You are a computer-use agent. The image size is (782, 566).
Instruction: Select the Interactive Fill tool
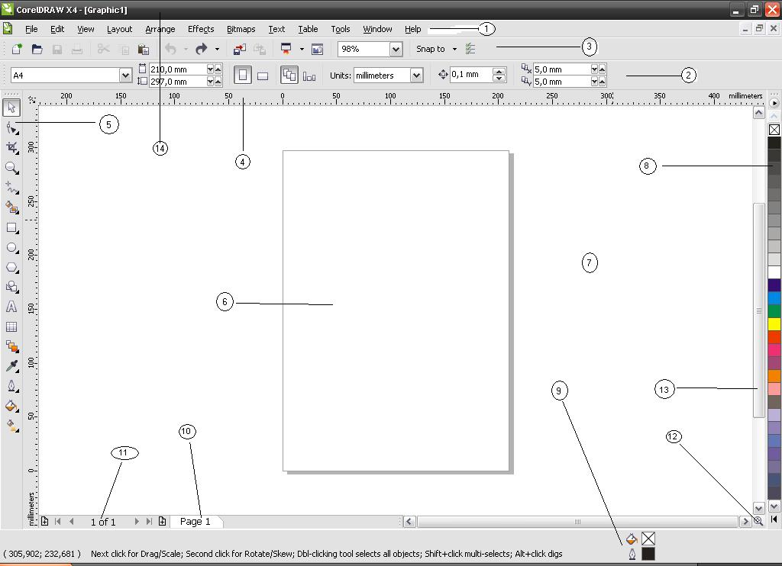pos(11,426)
